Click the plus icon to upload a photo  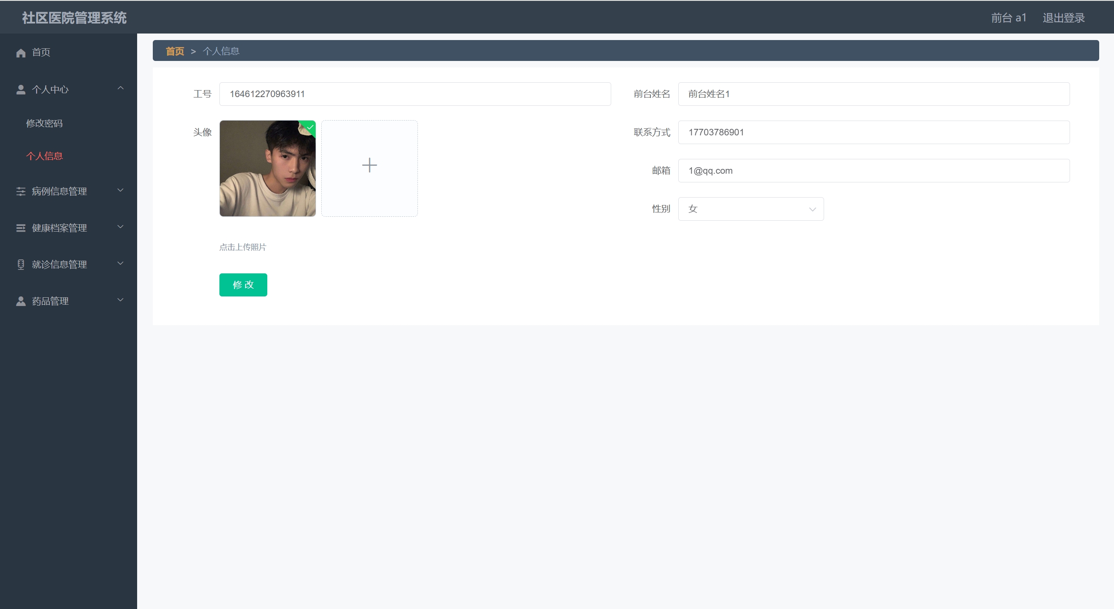369,165
